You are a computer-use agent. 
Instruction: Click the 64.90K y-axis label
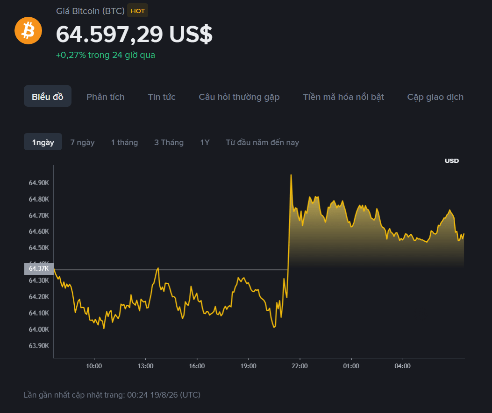click(39, 182)
